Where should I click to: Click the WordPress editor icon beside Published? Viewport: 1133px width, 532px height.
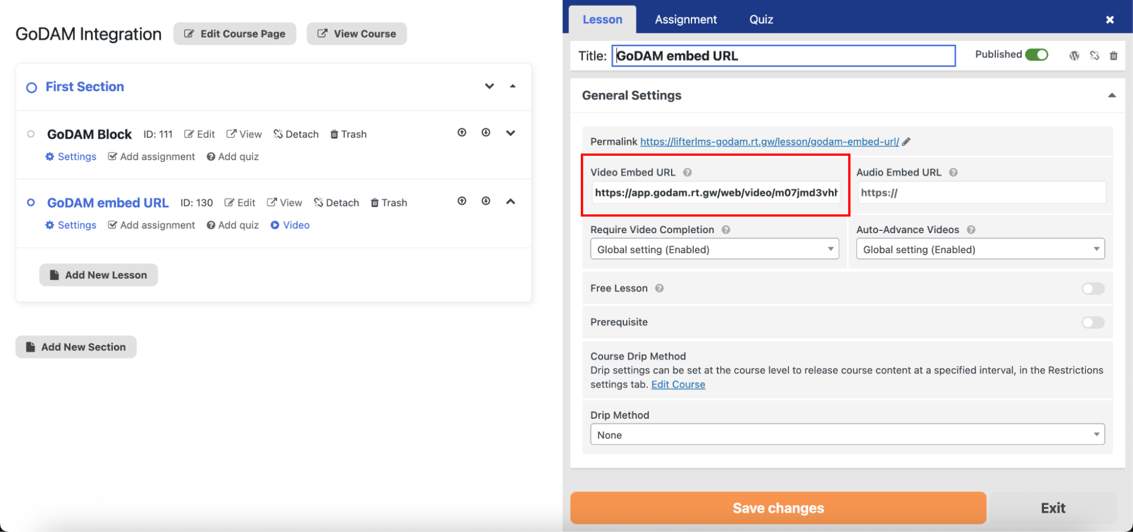[x=1074, y=55]
